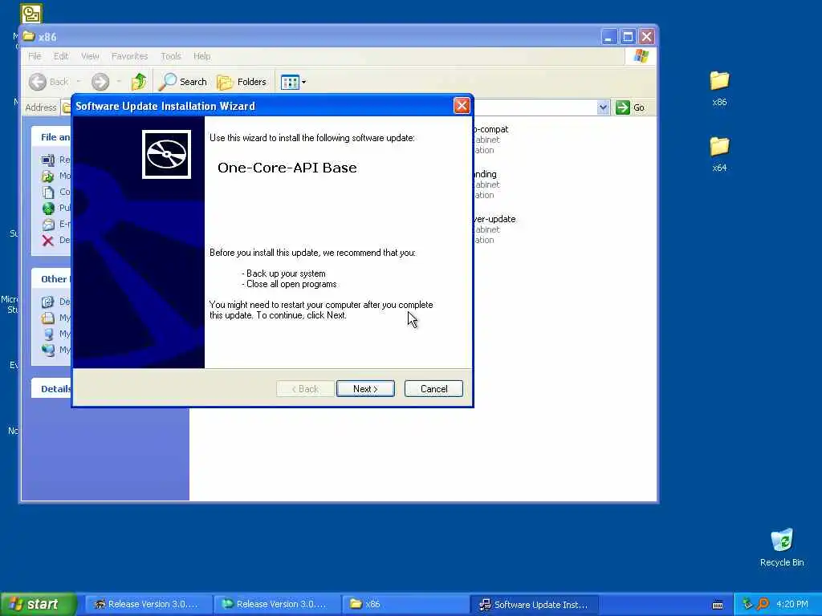Viewport: 822px width, 616px height.
Task: Maximize the x86 Explorer window
Action: click(628, 37)
